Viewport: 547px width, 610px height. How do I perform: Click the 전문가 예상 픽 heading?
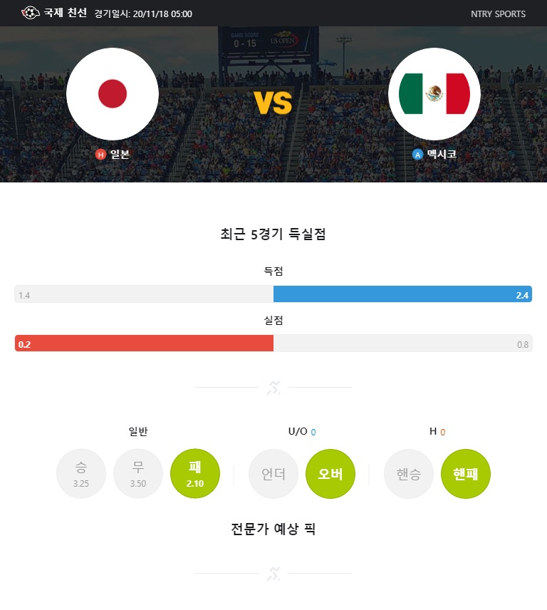273,529
